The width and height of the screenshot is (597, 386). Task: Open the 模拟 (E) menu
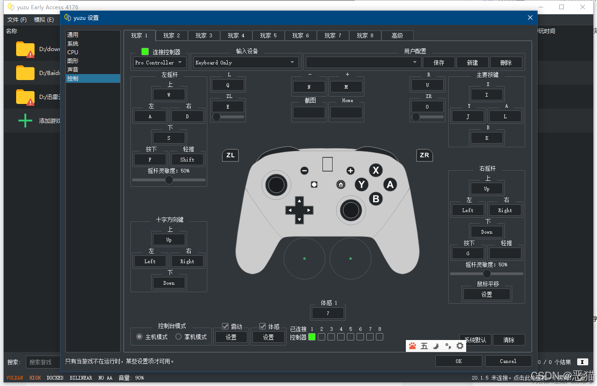tap(44, 20)
